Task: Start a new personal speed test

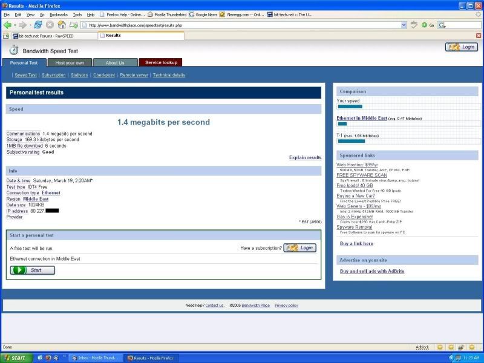Action: tap(33, 270)
